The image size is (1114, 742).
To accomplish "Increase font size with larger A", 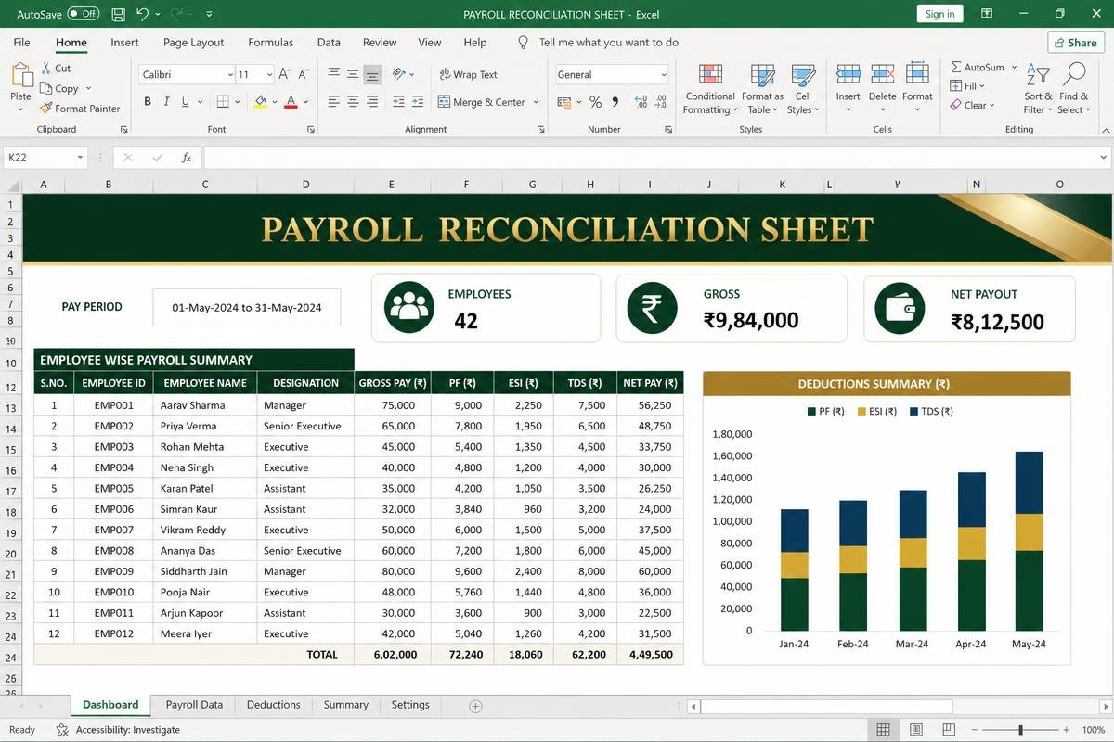I will pyautogui.click(x=285, y=74).
